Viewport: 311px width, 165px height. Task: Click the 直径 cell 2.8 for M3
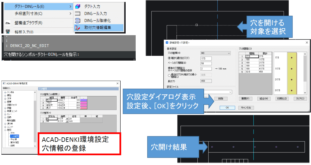click(74, 119)
